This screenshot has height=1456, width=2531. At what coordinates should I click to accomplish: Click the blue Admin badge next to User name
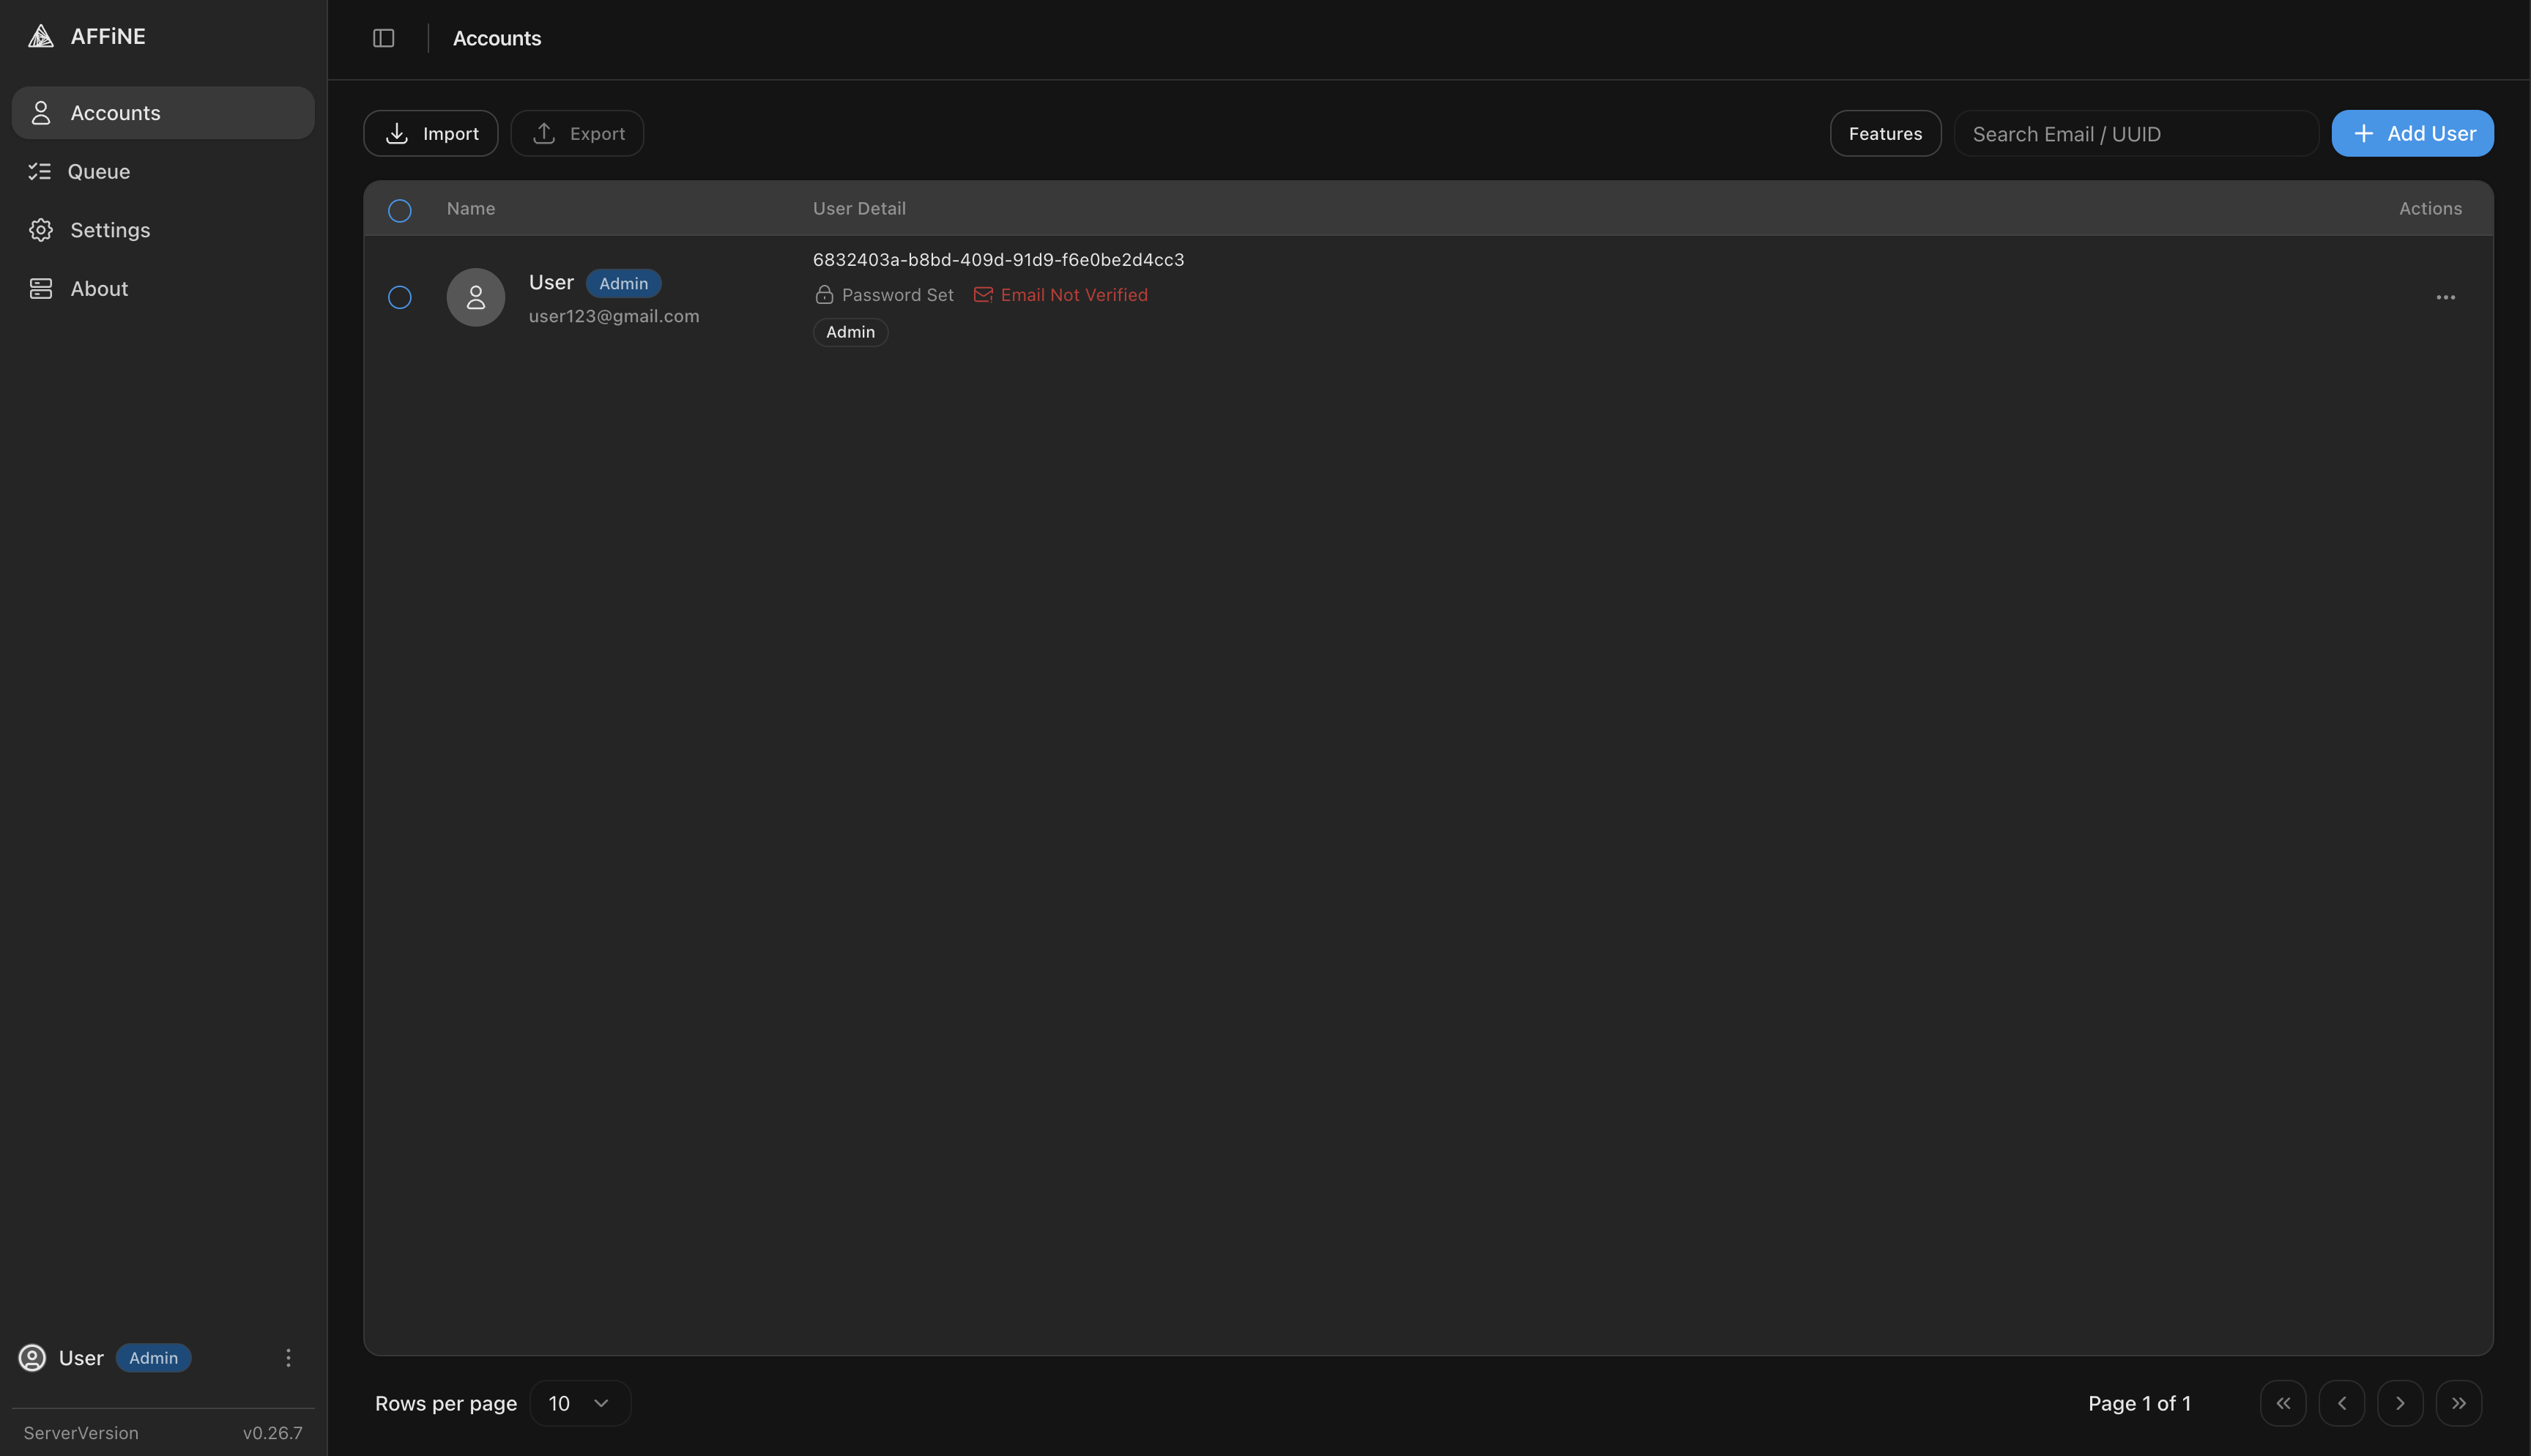[x=624, y=283]
